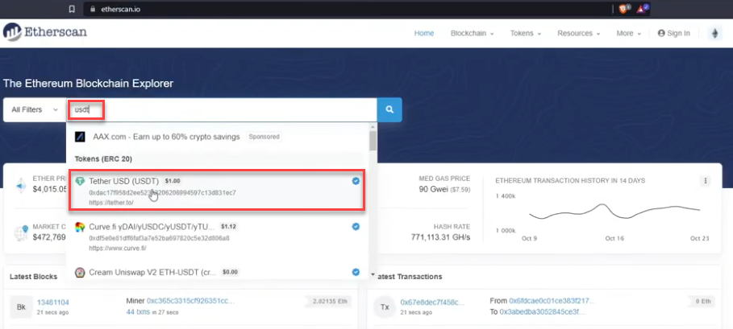733x329 pixels.
Task: Click the scroll-up arrow of suggestion list
Action: pos(373,127)
